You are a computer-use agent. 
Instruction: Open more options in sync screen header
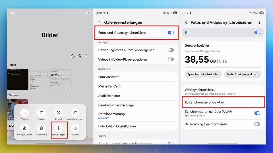[259, 22]
